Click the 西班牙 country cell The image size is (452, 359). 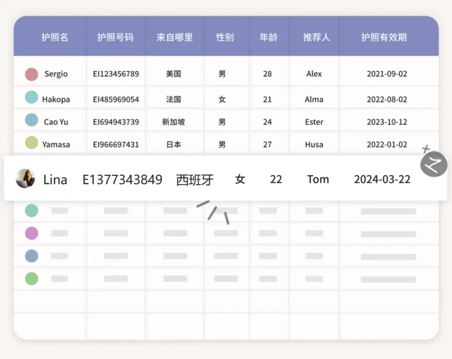point(195,180)
